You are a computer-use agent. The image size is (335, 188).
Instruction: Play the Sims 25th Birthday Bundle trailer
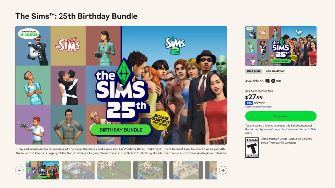point(122,86)
